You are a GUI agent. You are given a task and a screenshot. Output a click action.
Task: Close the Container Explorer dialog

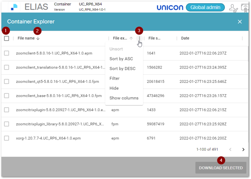coord(240,22)
